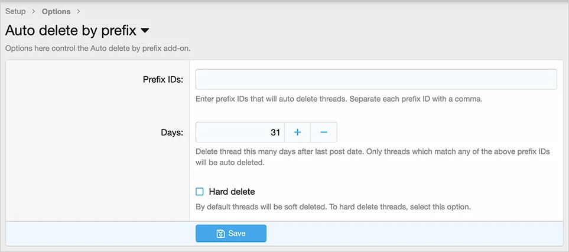Image resolution: width=569 pixels, height=252 pixels.
Task: Click the add-on description below the title
Action: [97, 49]
